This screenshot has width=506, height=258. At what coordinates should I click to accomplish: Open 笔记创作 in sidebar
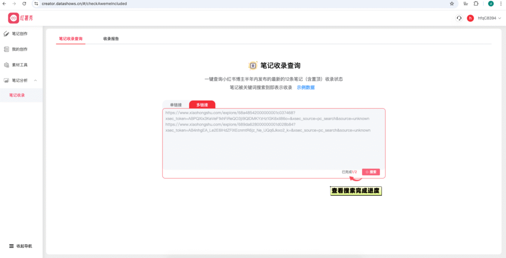[x=21, y=34]
